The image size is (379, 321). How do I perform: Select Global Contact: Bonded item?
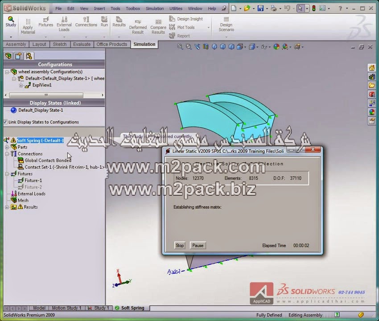point(45,160)
